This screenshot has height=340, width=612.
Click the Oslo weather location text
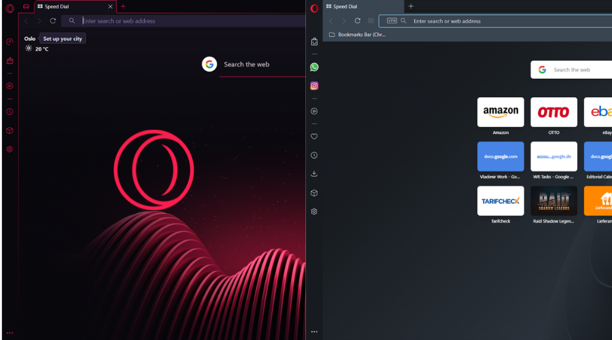click(x=30, y=39)
